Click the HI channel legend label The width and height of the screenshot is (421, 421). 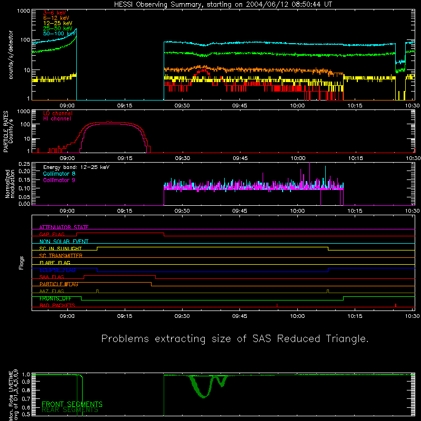pyautogui.click(x=57, y=118)
